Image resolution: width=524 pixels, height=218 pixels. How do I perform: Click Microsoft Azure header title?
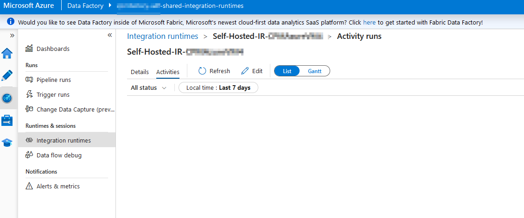point(29,6)
